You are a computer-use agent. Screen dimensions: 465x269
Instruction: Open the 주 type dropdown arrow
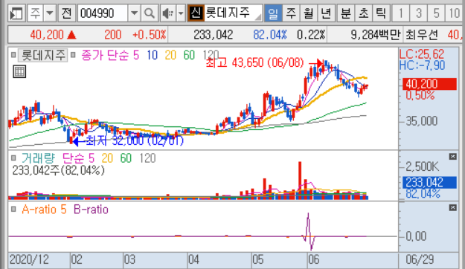tap(50, 13)
